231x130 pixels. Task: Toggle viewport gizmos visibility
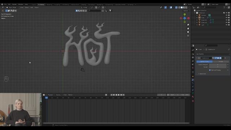point(166,7)
